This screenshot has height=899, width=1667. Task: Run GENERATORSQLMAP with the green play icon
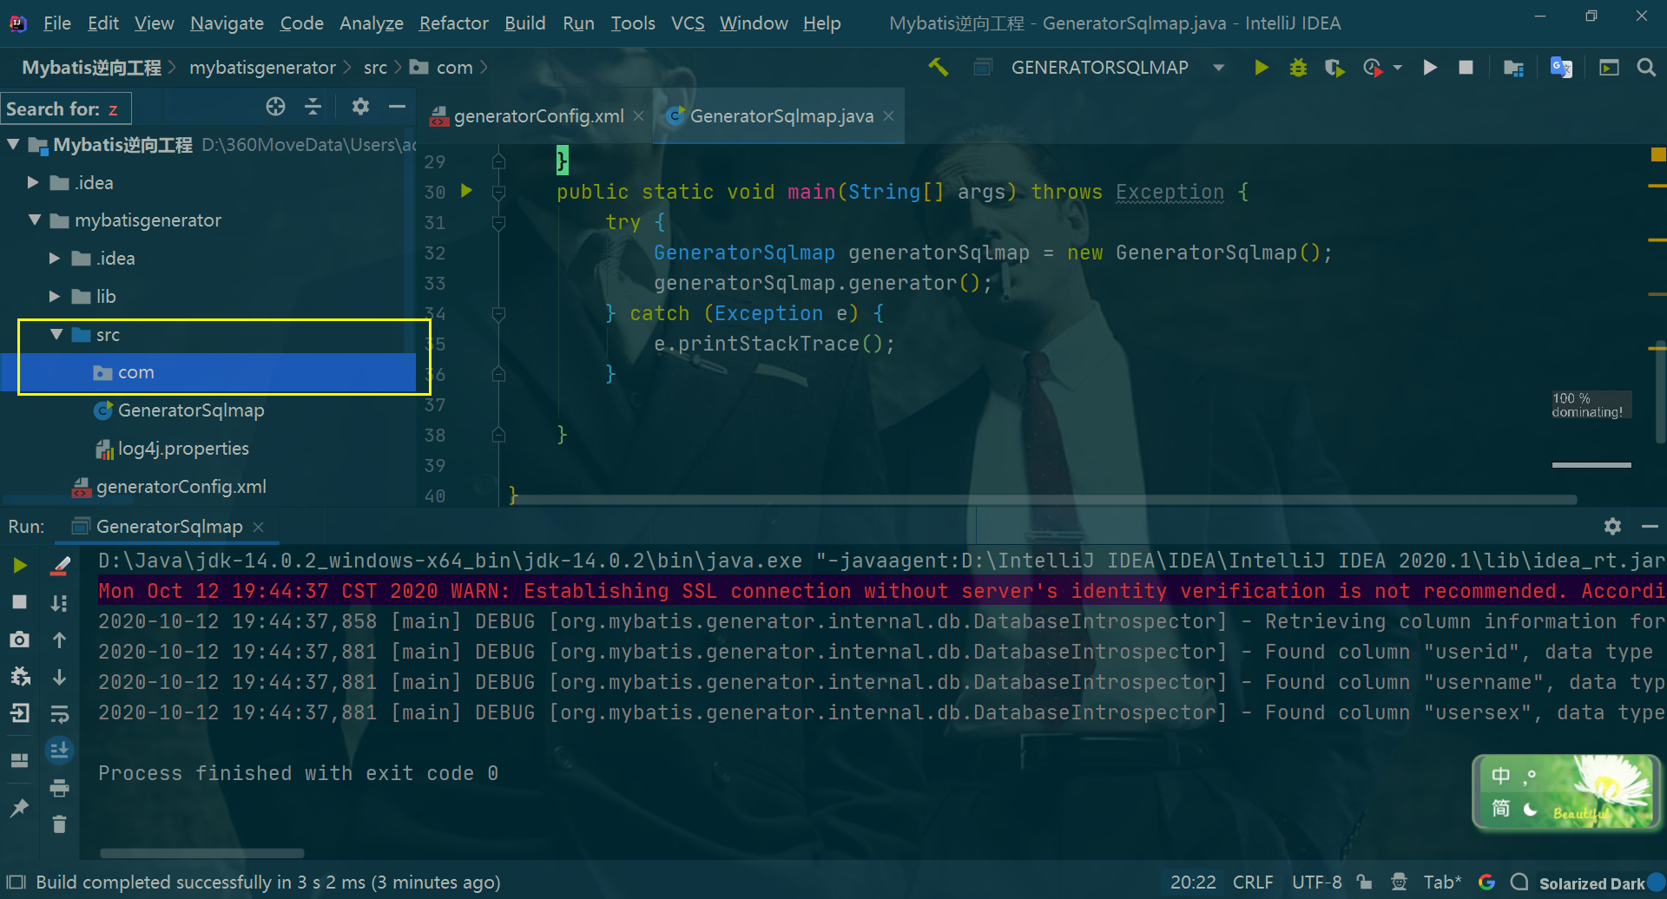(x=1262, y=68)
